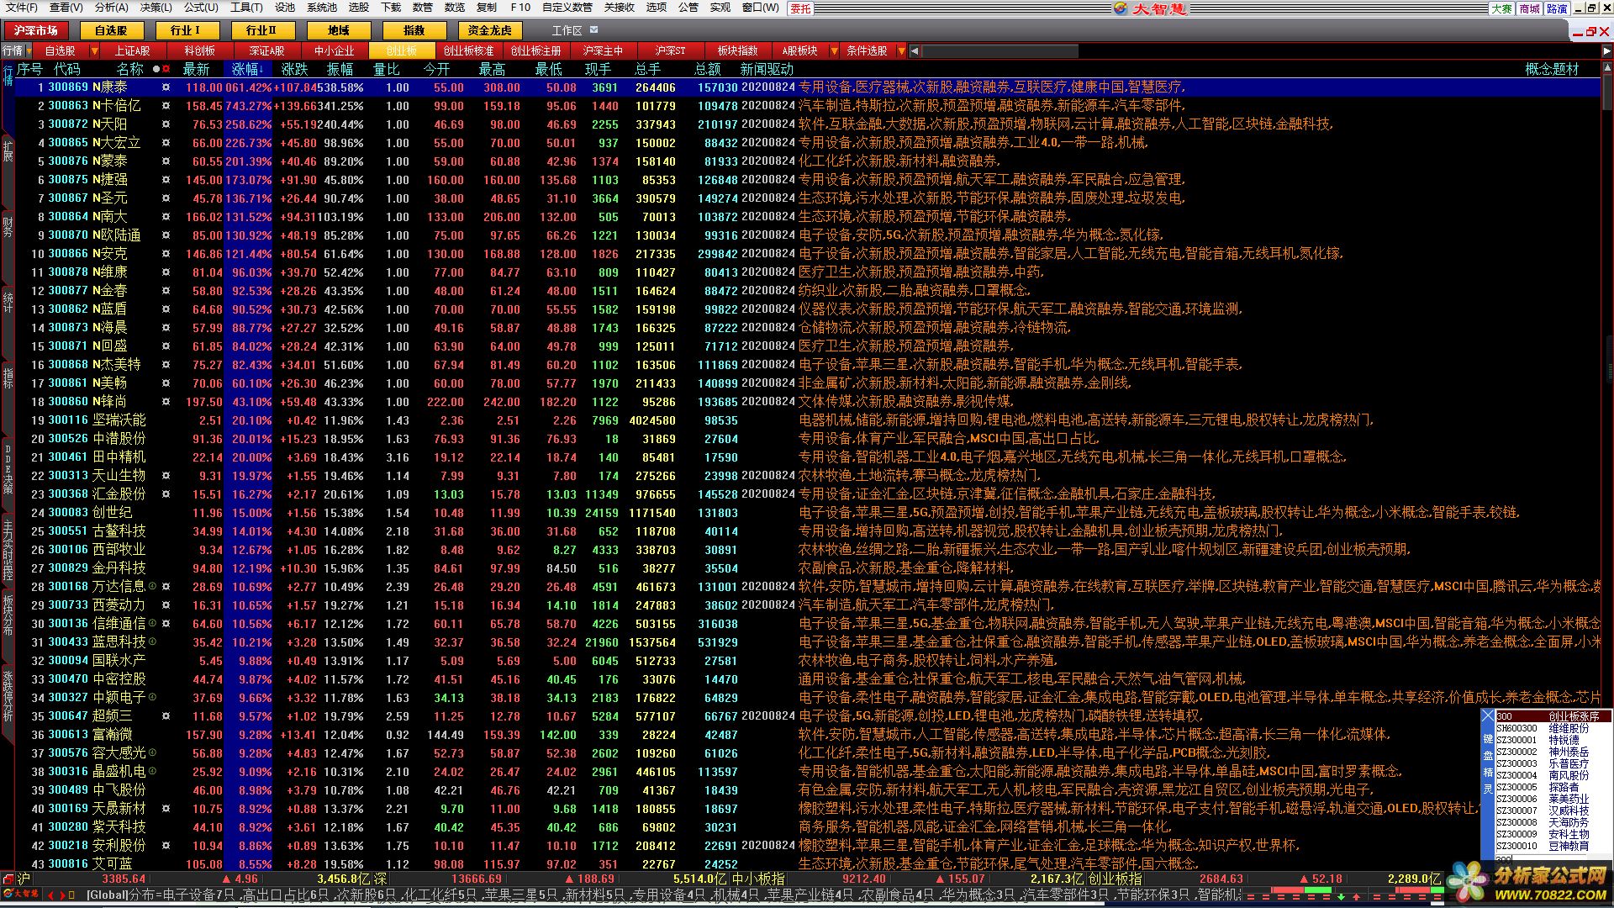Click the up arrow of the vertical scrollbar
This screenshot has width=1614, height=908.
pyautogui.click(x=1606, y=69)
